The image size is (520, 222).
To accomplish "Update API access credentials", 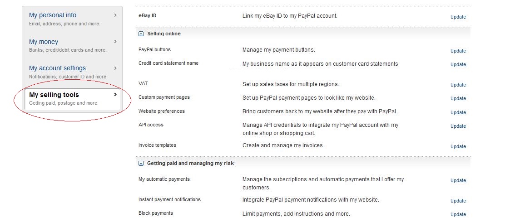I will 458,126.
